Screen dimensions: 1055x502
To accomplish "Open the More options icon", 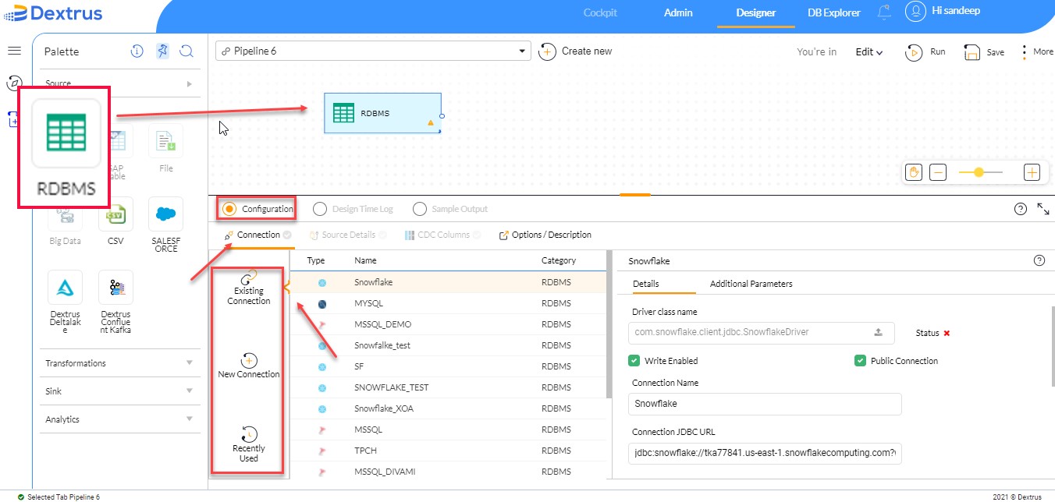I will [x=1025, y=52].
